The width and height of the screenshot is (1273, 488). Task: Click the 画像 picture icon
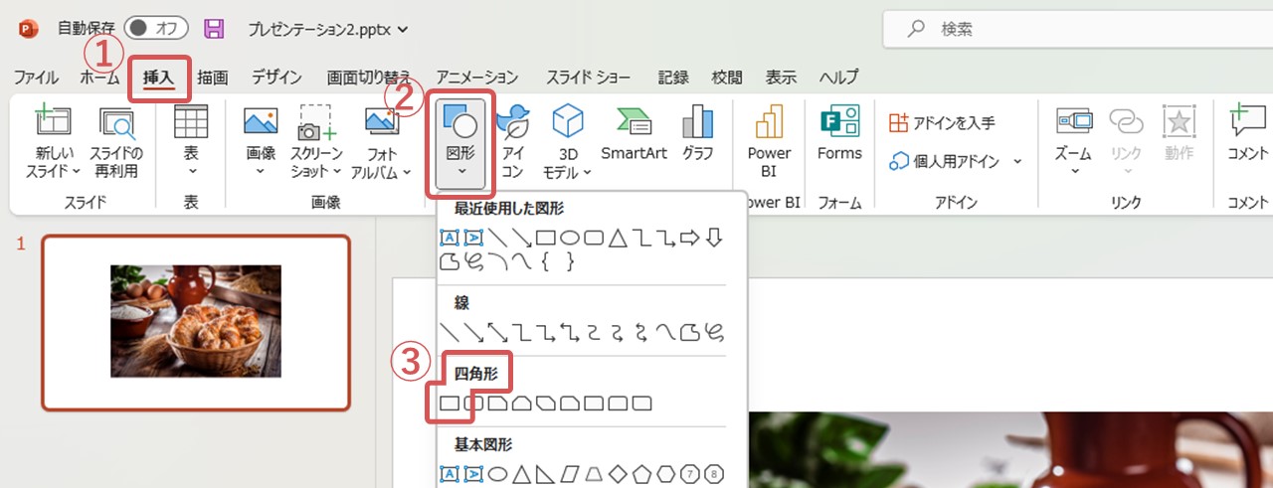pos(261,121)
